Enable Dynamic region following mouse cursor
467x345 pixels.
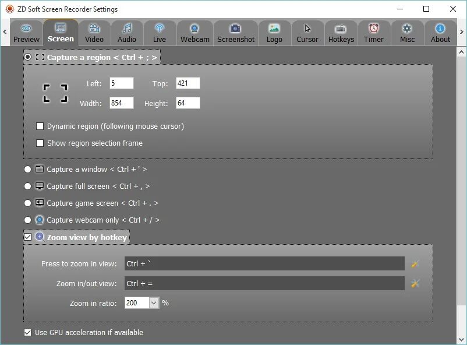click(x=40, y=126)
